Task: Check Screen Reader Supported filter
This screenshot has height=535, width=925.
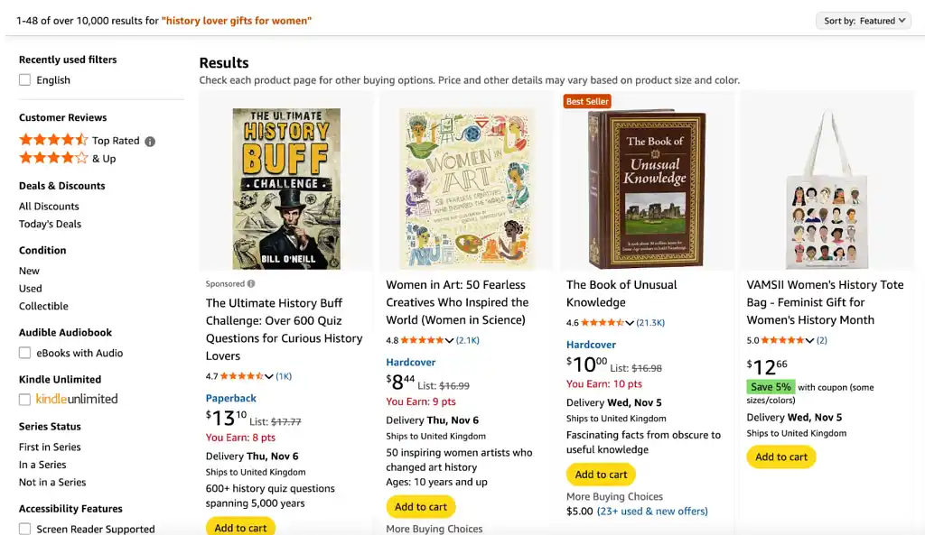Action: coord(24,529)
